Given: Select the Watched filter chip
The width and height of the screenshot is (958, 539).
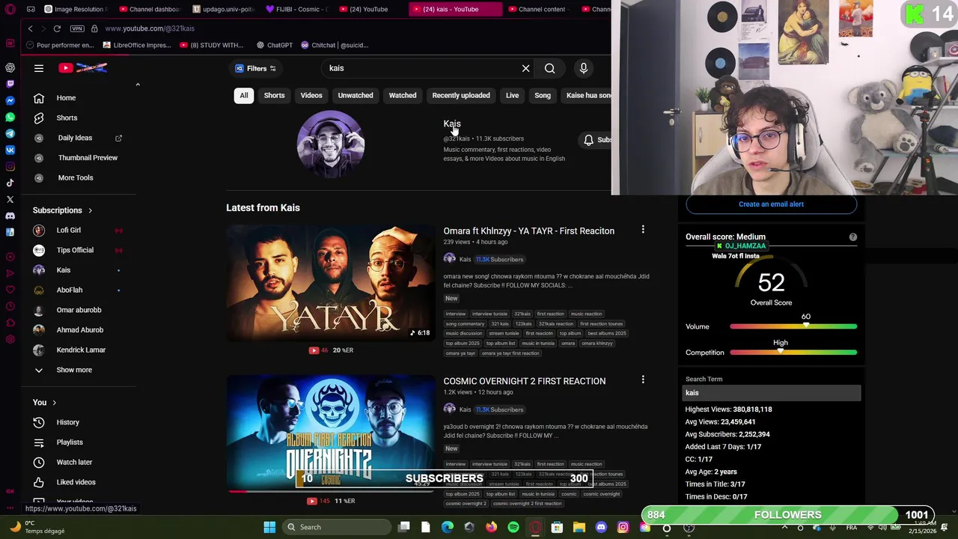Looking at the screenshot, I should point(403,95).
